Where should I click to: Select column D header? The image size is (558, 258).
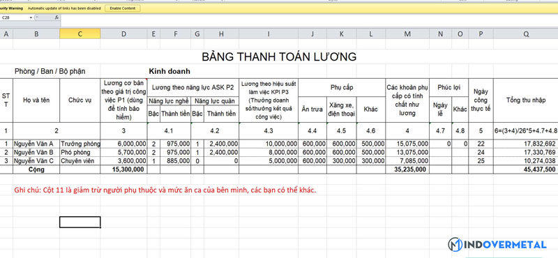pos(123,33)
